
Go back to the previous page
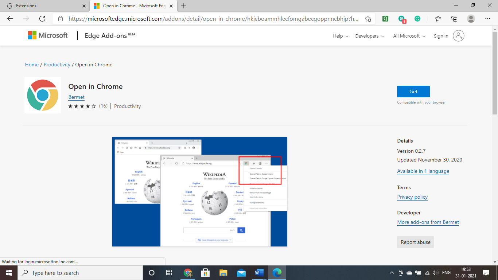(10, 19)
